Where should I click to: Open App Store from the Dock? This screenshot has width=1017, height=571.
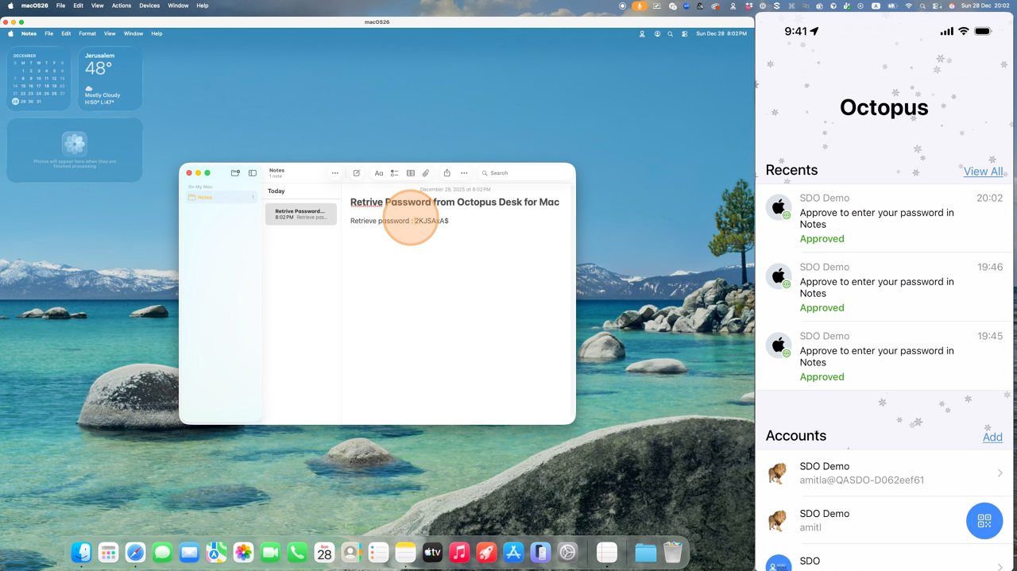(513, 553)
